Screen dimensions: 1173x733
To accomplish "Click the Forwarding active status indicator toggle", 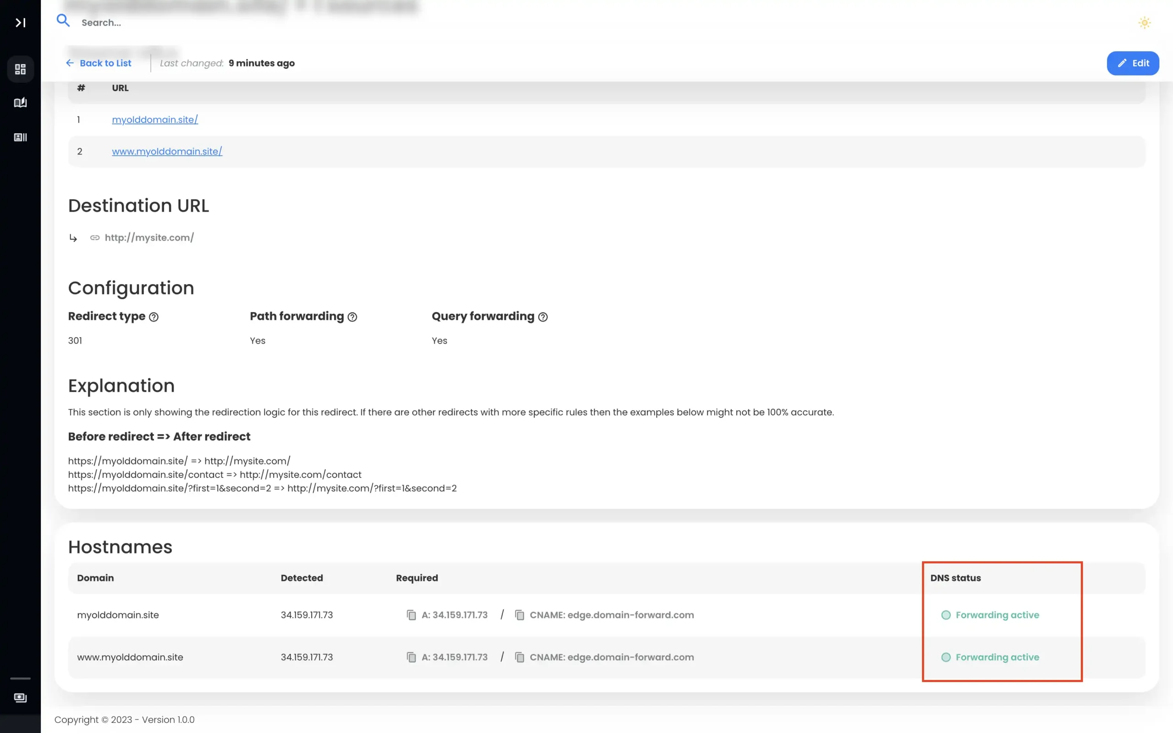I will [x=946, y=615].
